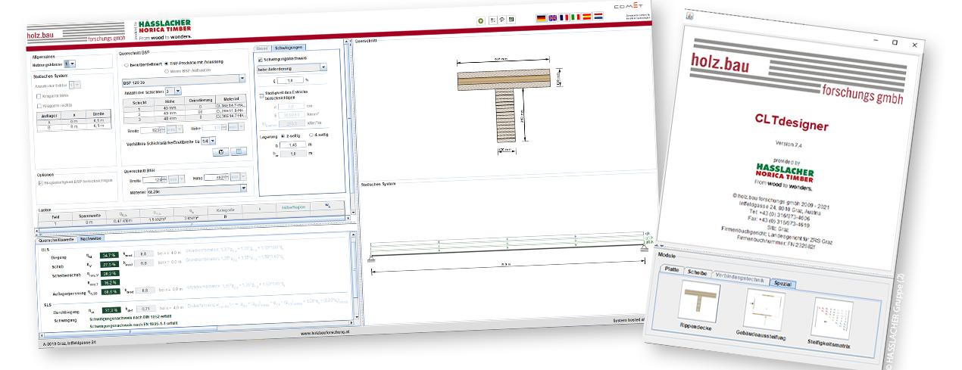
Task: Click the toolbar icon right of the green circle
Action: click(x=493, y=20)
